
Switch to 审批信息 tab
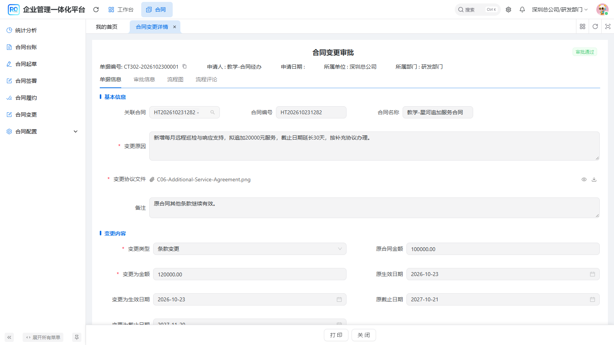coord(144,79)
